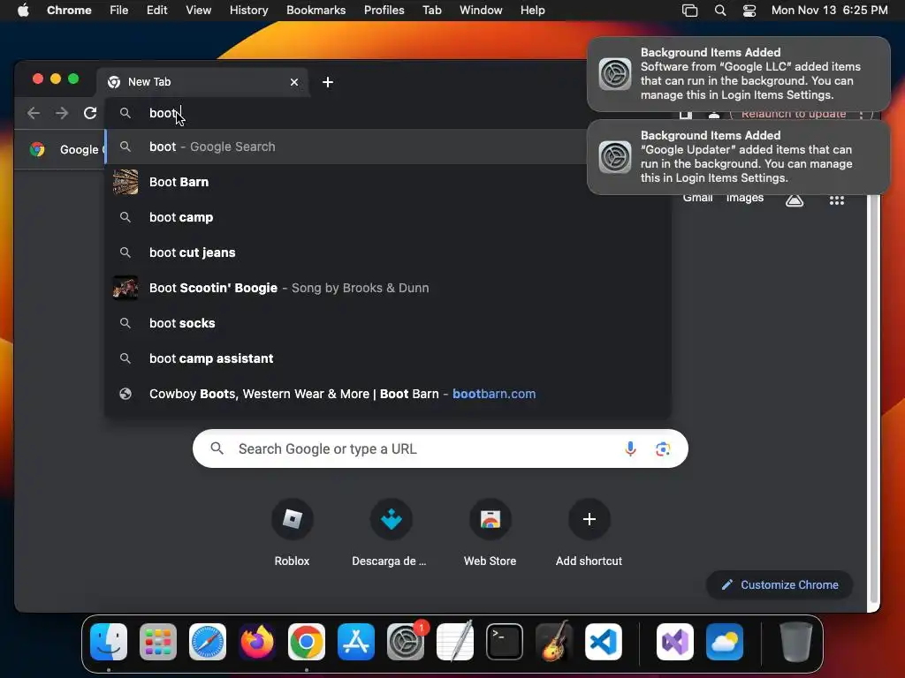905x678 pixels.
Task: Click the address bar containing 'boot'
Action: tap(346, 113)
